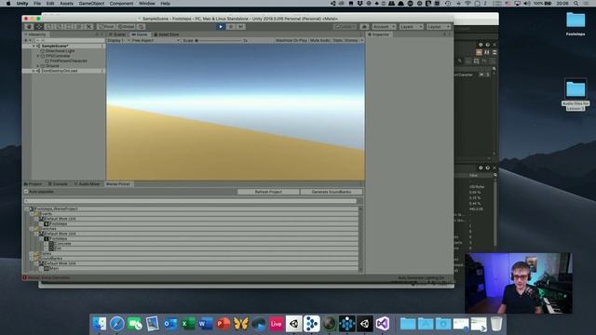Switch to the Console tab
Image resolution: width=596 pixels, height=335 pixels.
(x=58, y=184)
